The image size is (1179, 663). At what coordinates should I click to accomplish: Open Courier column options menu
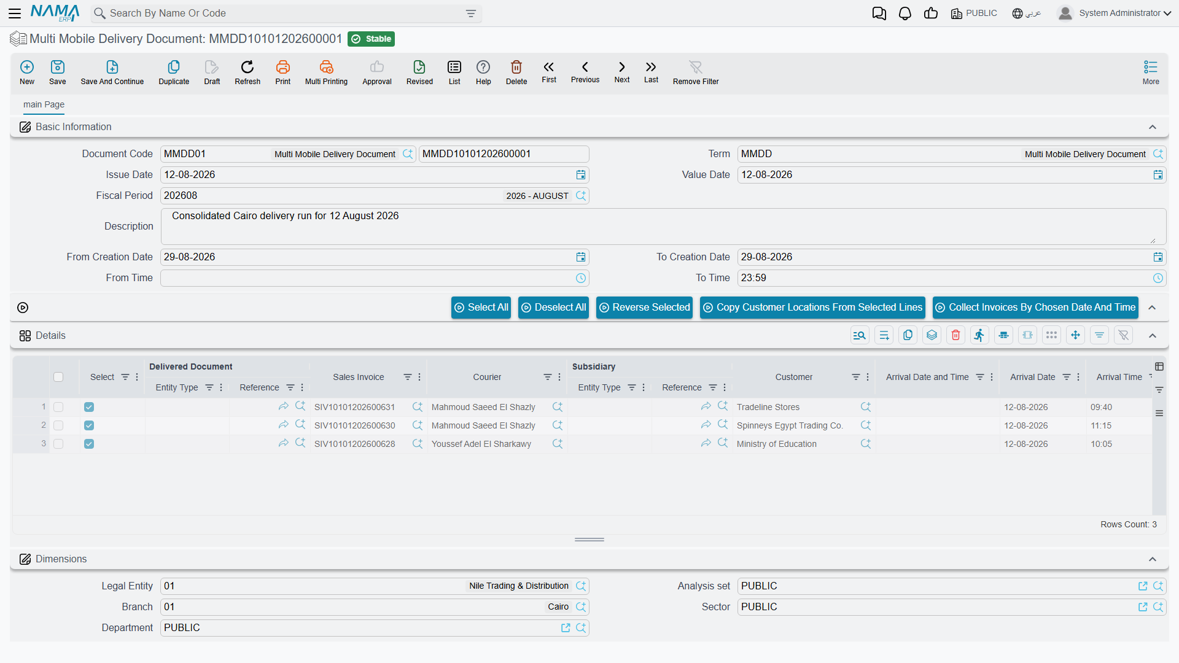pyautogui.click(x=559, y=377)
